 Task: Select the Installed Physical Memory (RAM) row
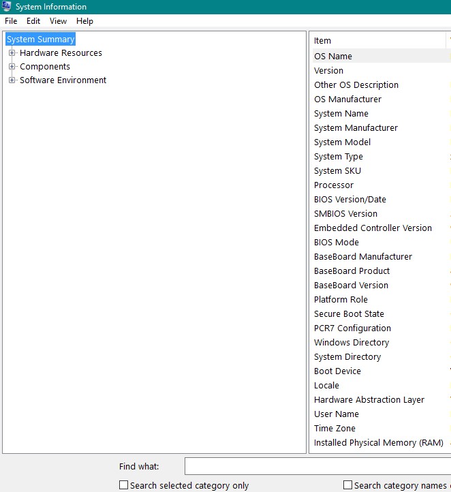coord(382,442)
